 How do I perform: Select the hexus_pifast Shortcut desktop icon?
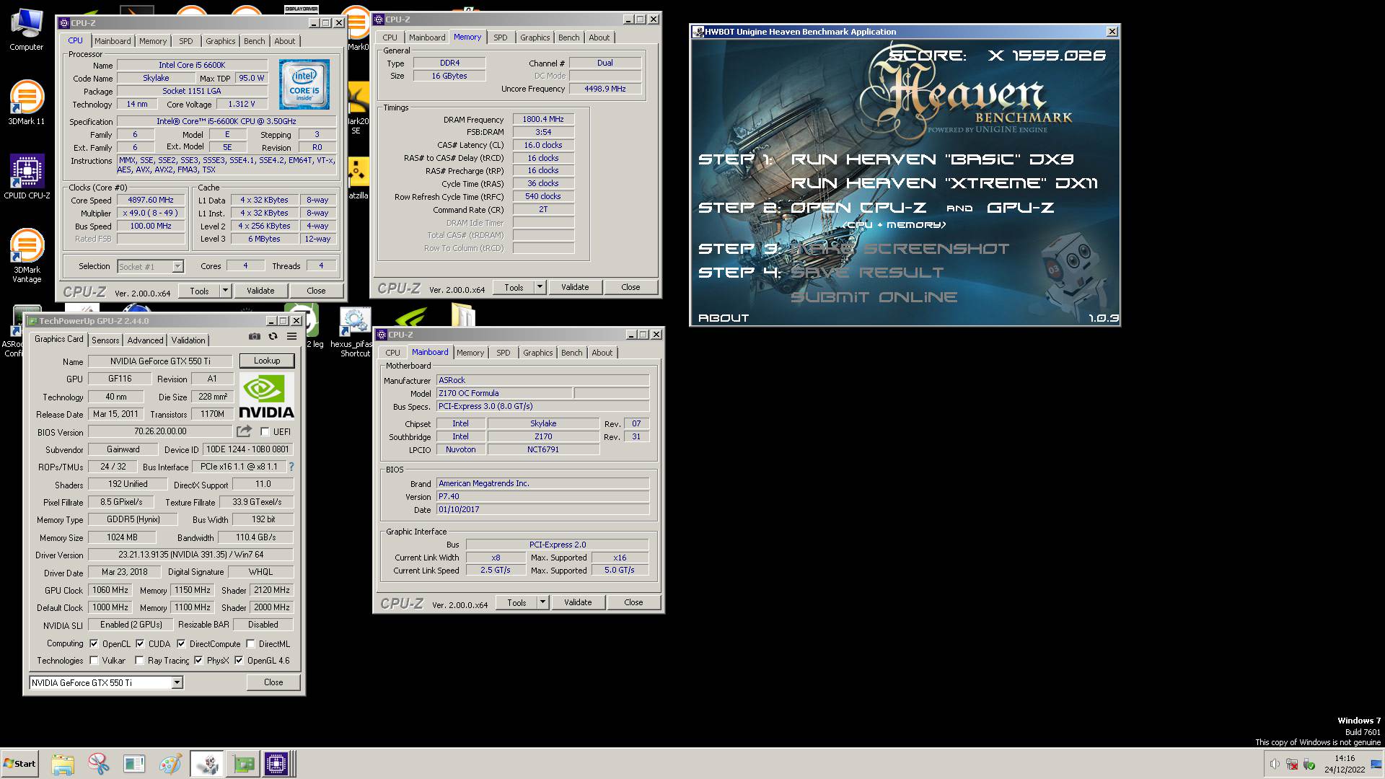(x=355, y=333)
